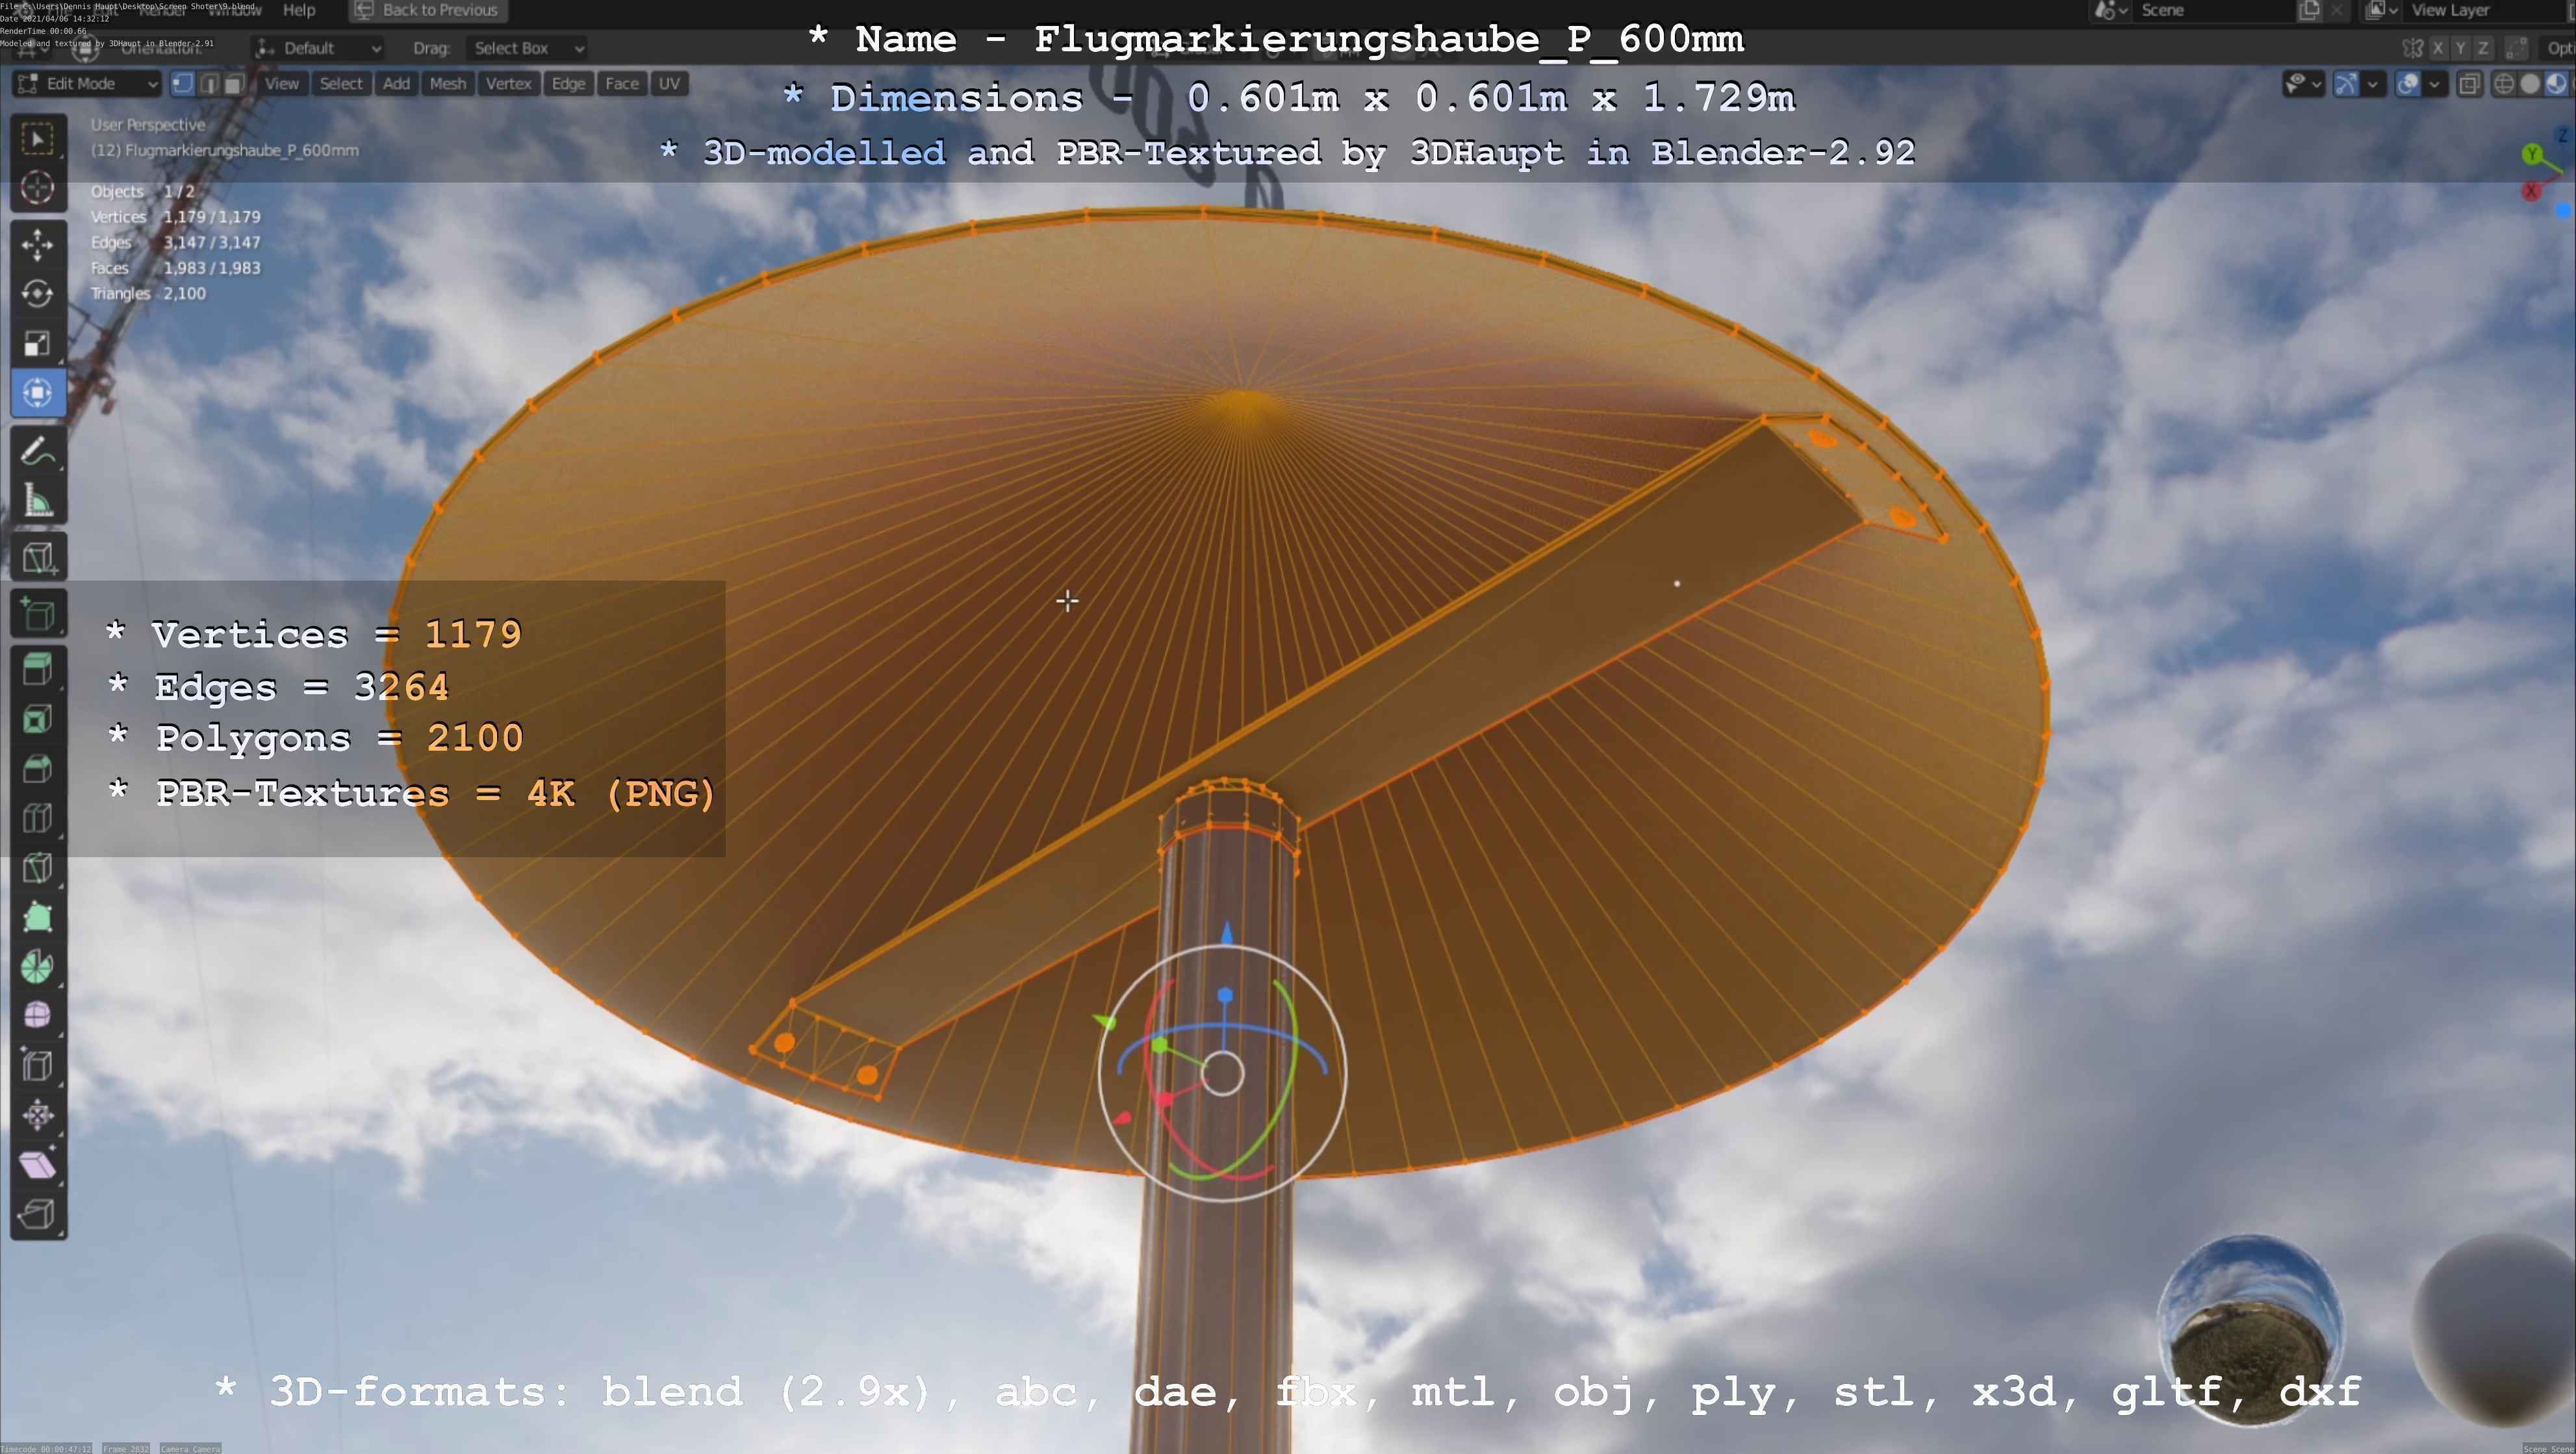Open the Drag Select Box dropdown
This screenshot has height=1454, width=2576.
[526, 48]
